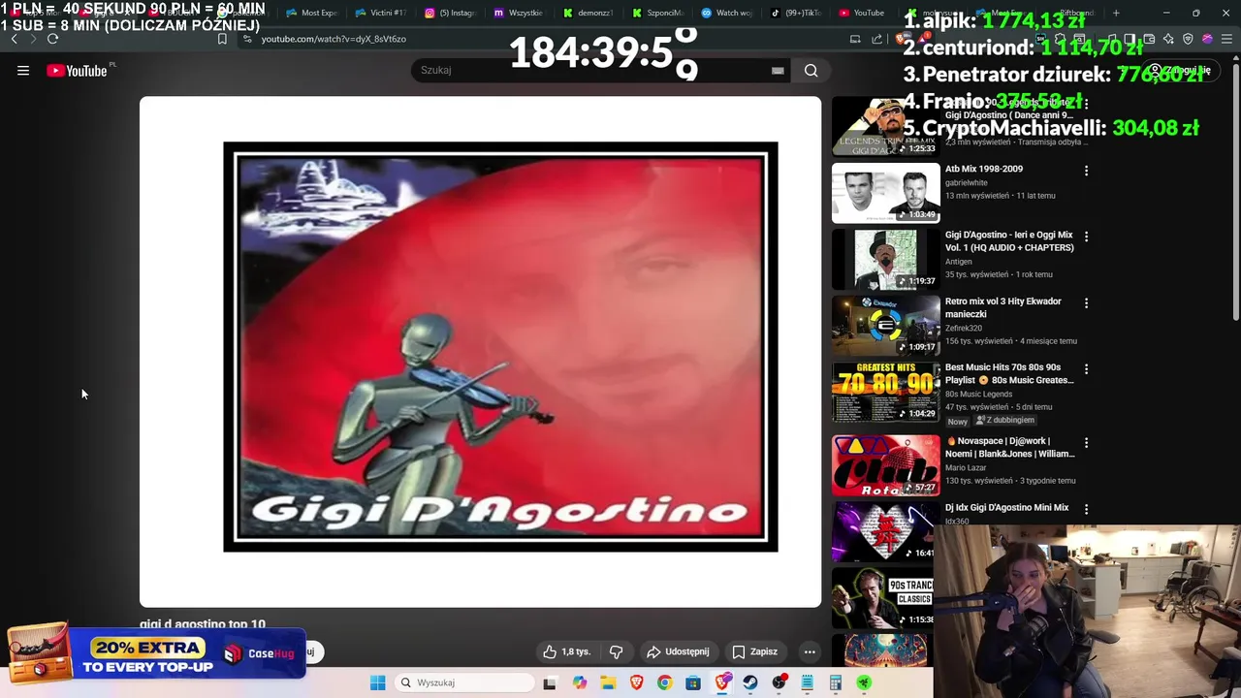Switch to OBS Studio on the taskbar
This screenshot has height=698, width=1241.
pos(779,682)
